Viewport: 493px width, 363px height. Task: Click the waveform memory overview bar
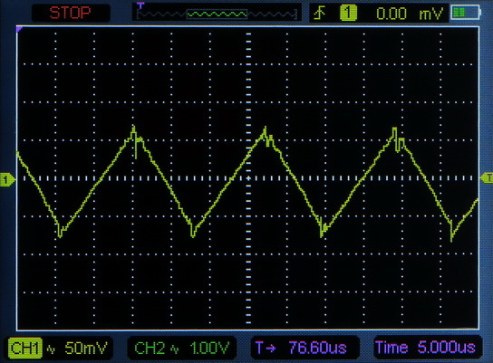217,14
